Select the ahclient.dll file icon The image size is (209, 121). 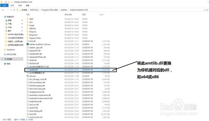28,63
